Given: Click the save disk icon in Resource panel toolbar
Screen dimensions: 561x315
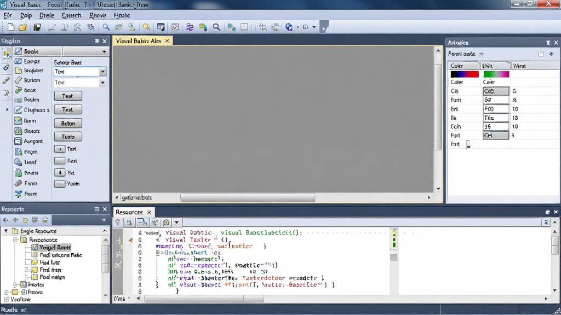Looking at the screenshot, I should pyautogui.click(x=35, y=220).
